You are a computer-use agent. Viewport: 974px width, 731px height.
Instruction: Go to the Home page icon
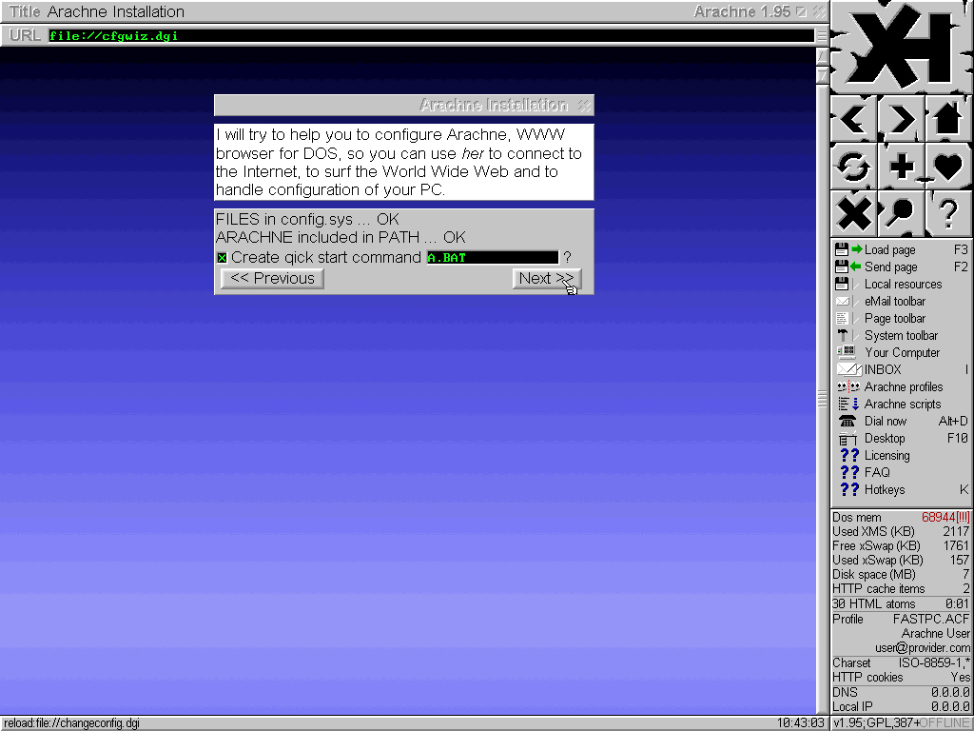tap(948, 119)
